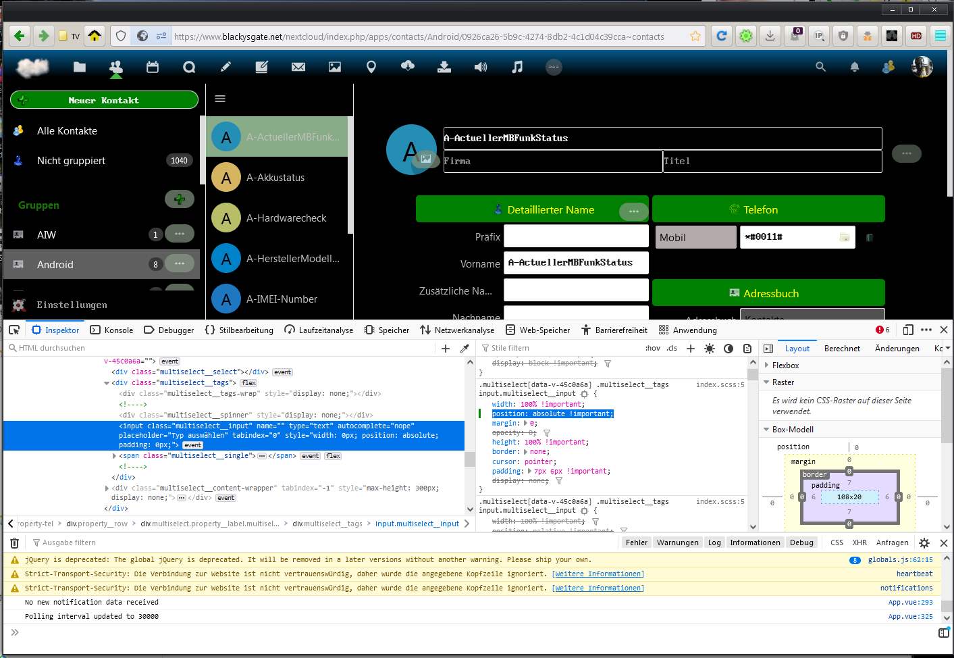Open the browser home page button

click(x=95, y=36)
